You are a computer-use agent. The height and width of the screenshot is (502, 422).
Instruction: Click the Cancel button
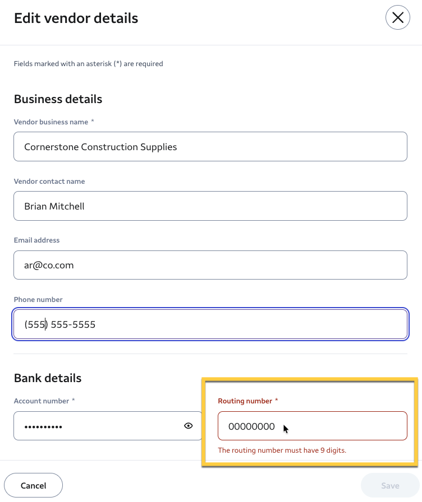tap(33, 485)
